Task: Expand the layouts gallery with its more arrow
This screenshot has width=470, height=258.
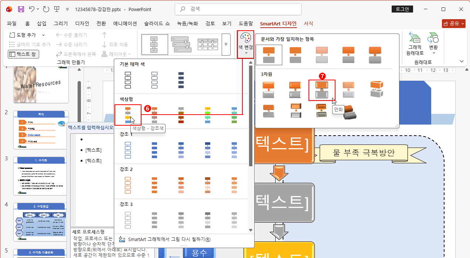Action: tap(226, 44)
